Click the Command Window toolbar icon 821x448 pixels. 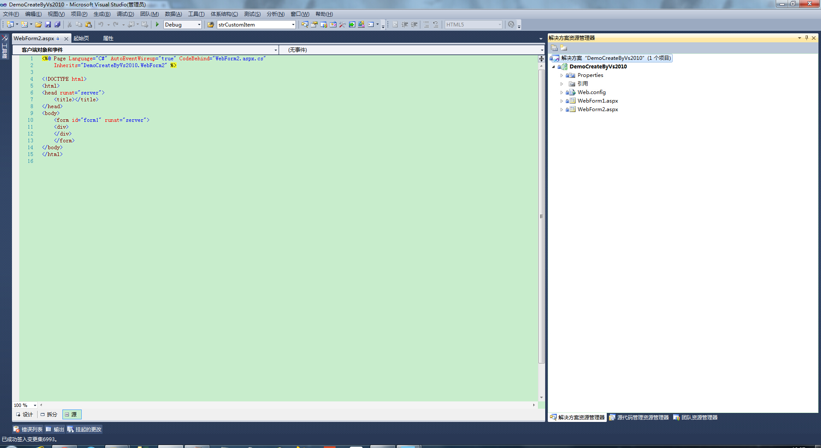pyautogui.click(x=370, y=24)
